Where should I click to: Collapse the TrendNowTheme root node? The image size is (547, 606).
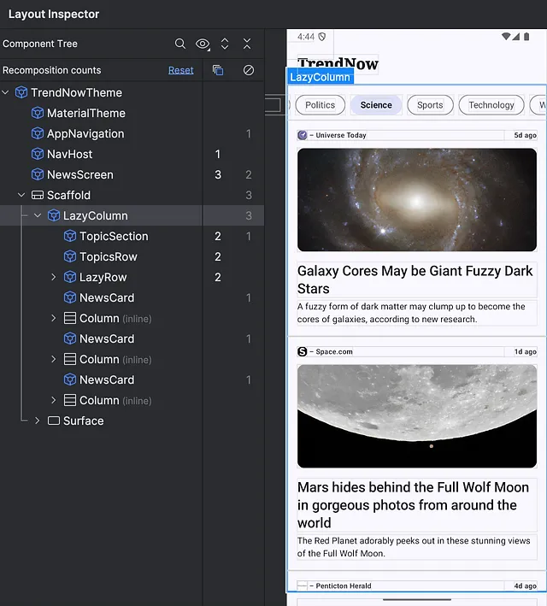coord(7,92)
